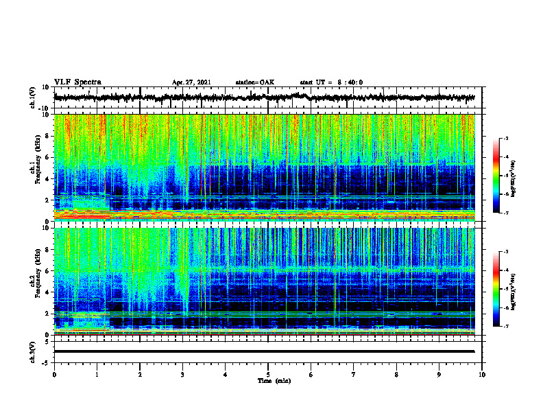Image resolution: width=543 pixels, height=420 pixels.
Task: Click the "-7" label on ch.2 colorbar
Action: (x=506, y=326)
